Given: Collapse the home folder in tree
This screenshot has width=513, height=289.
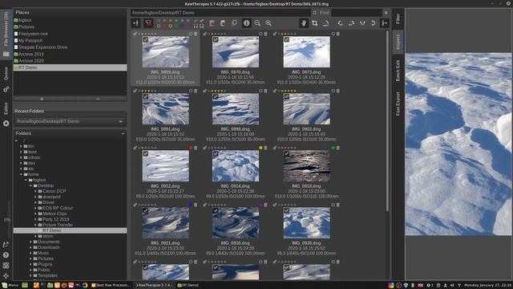Looking at the screenshot, I should tap(21, 174).
